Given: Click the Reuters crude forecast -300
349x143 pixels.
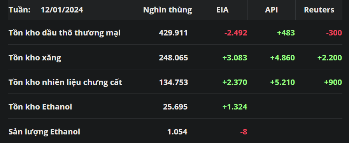Looking at the screenshot, I should pos(334,33).
